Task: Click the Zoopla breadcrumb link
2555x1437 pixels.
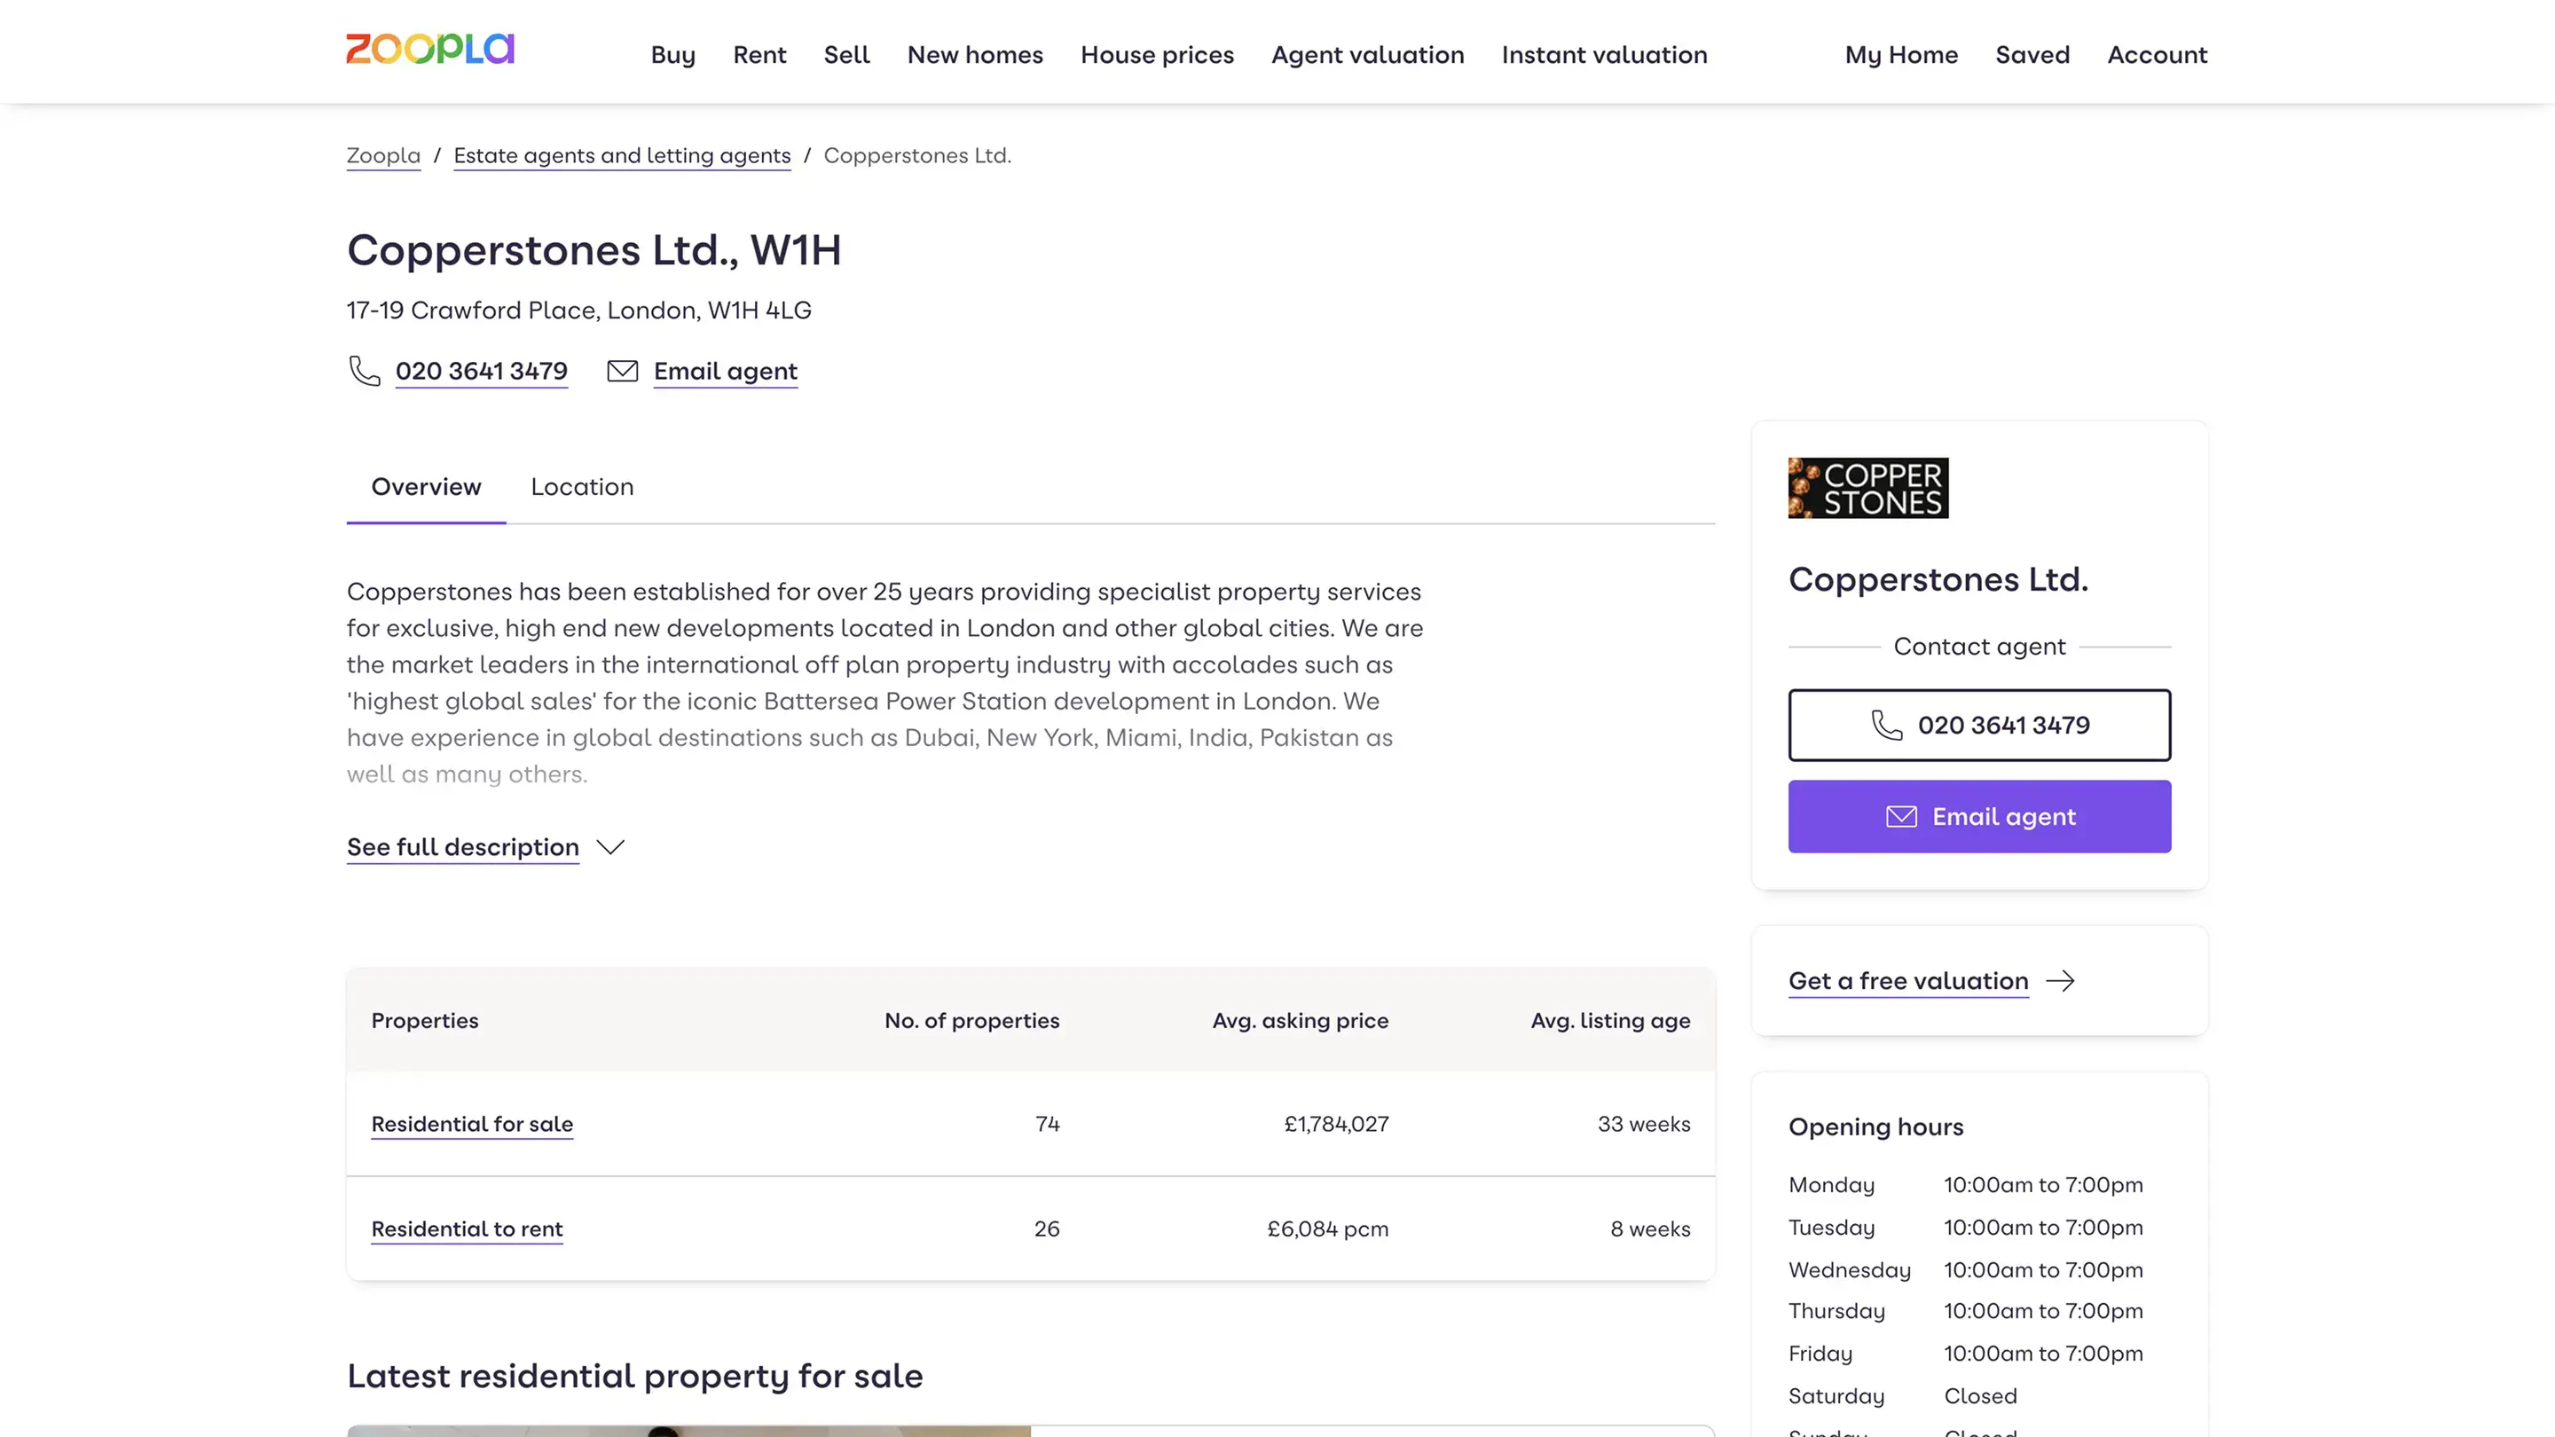Action: pyautogui.click(x=383, y=156)
